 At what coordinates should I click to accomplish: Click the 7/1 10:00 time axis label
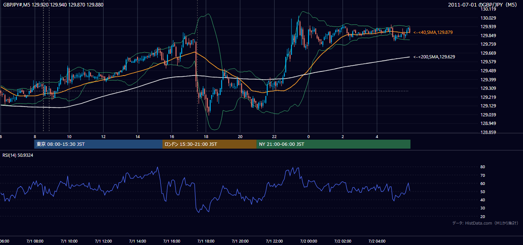coord(69,241)
